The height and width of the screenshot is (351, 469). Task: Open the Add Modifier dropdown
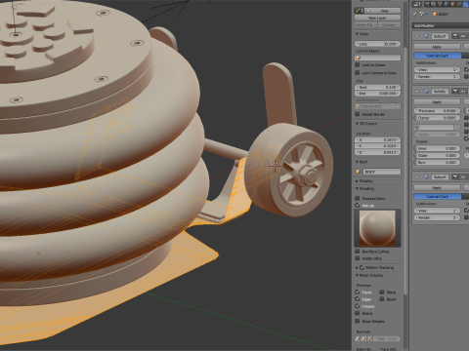click(441, 25)
